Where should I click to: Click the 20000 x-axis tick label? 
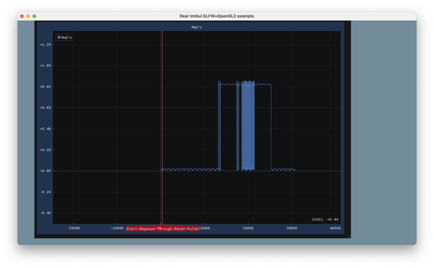(x=248, y=228)
